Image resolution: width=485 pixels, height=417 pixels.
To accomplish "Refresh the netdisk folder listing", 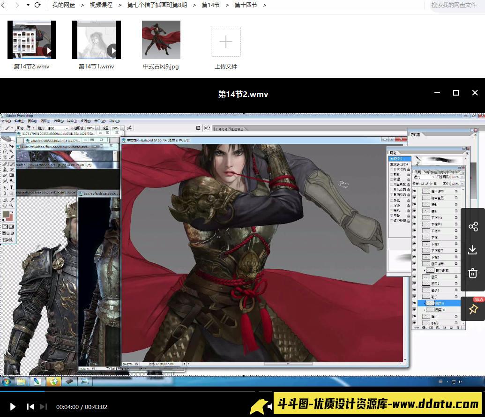I will point(37,5).
